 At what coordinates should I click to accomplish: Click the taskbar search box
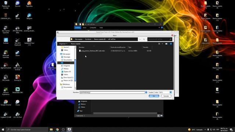coord(27,129)
